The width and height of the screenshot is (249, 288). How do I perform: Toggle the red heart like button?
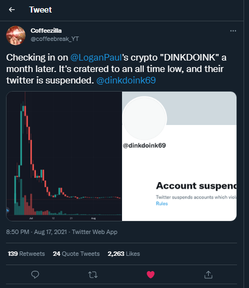[150, 274]
